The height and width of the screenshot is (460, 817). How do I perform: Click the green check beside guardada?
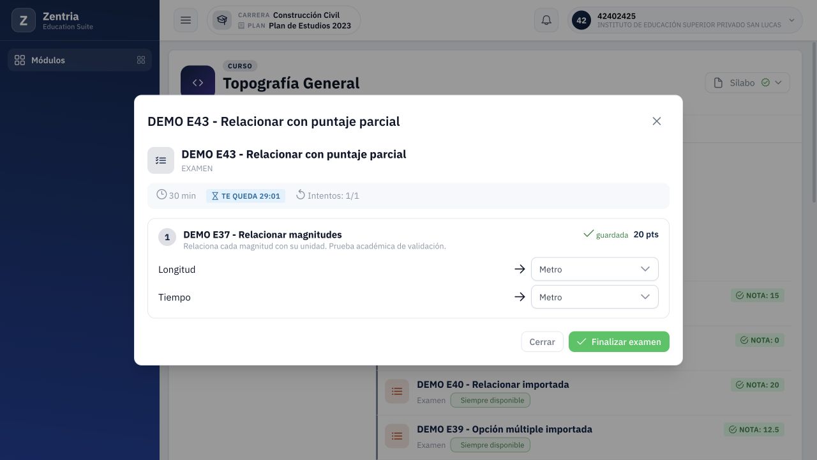click(588, 234)
